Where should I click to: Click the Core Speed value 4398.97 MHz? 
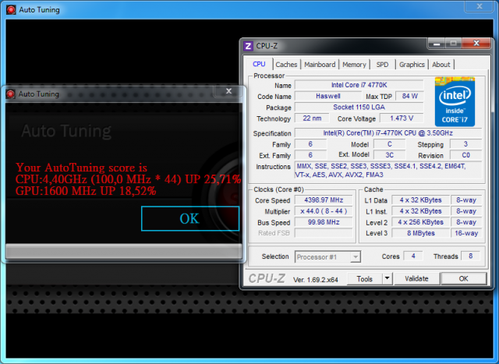click(324, 200)
